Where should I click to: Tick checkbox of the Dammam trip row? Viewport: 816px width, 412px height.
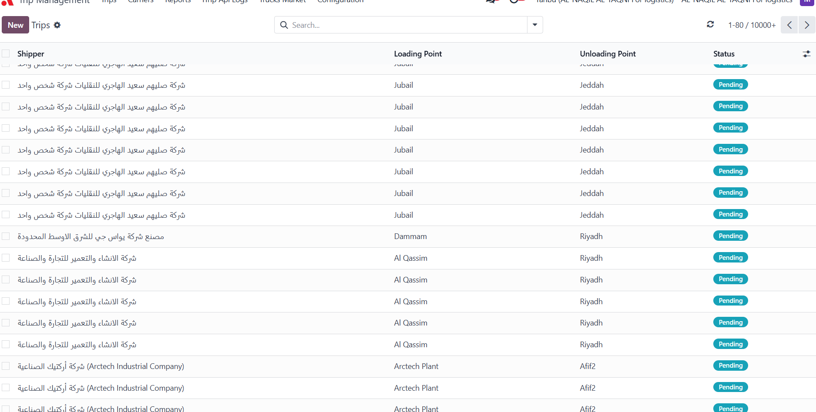click(6, 236)
